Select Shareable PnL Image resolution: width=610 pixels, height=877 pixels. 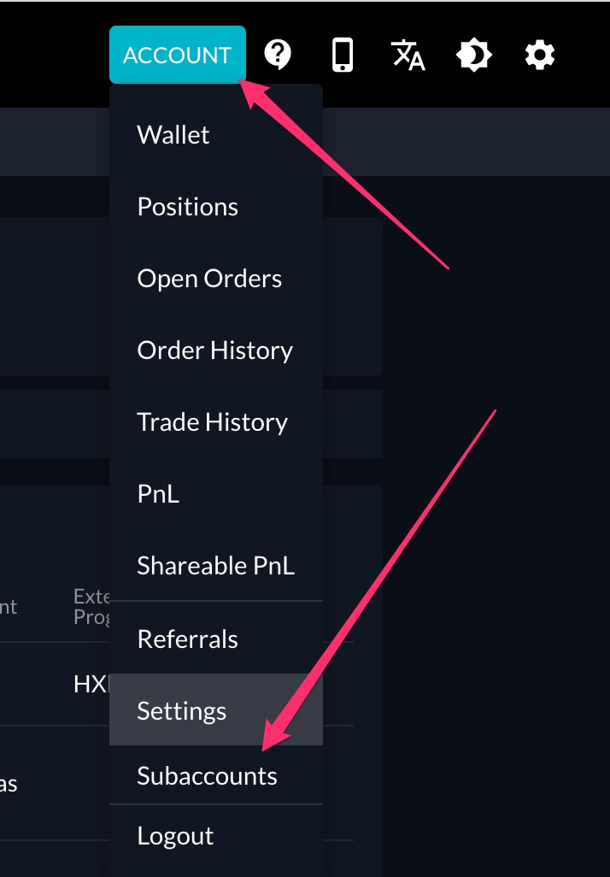click(216, 565)
